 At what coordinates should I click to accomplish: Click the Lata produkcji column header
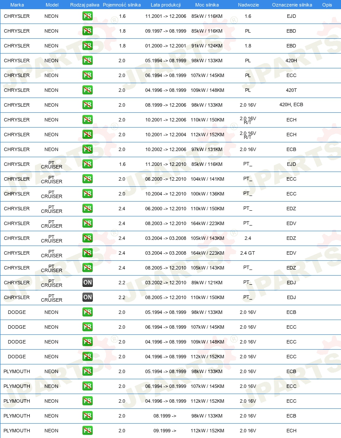(166, 5)
